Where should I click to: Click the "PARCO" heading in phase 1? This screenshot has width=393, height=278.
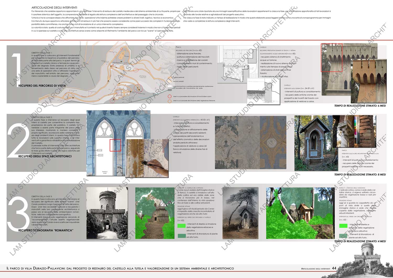point(178,47)
